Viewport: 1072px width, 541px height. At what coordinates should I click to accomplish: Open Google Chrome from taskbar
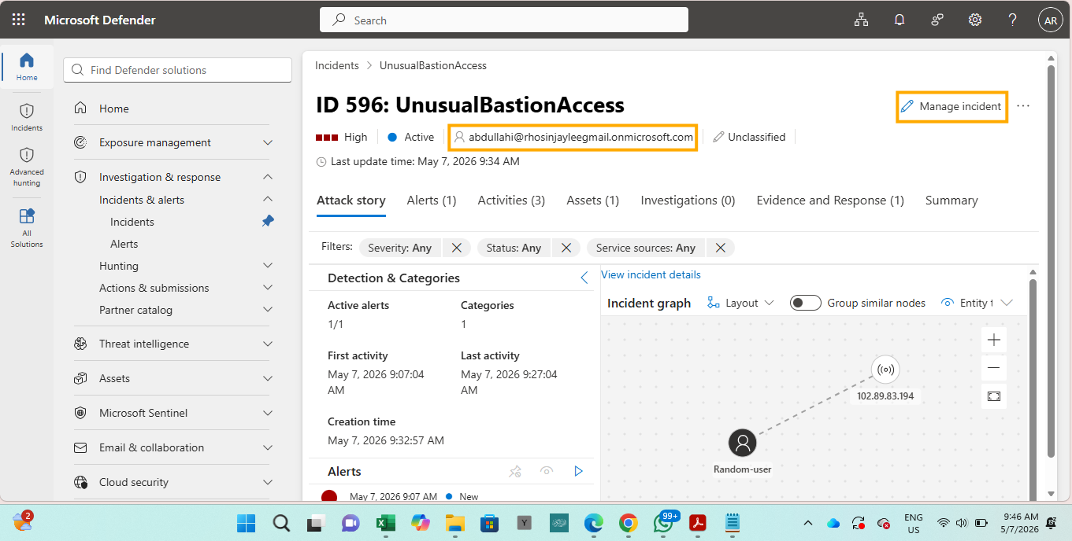pyautogui.click(x=628, y=522)
